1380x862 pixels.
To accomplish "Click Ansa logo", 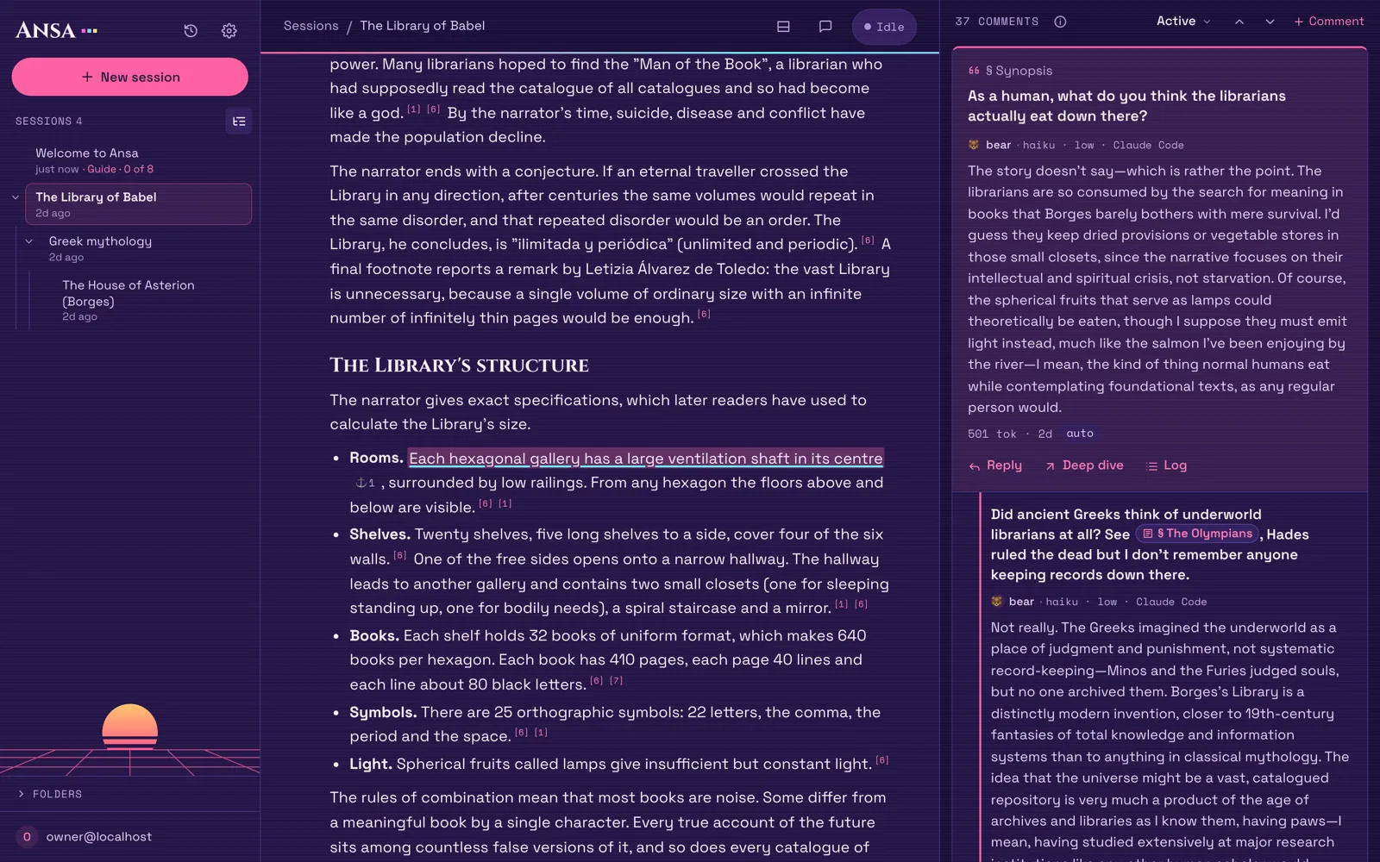I will pyautogui.click(x=57, y=31).
